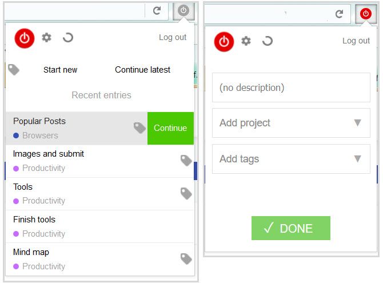This screenshot has height=283, width=383.
Task: Click tag icon on Images and submit entry
Action: (x=186, y=161)
